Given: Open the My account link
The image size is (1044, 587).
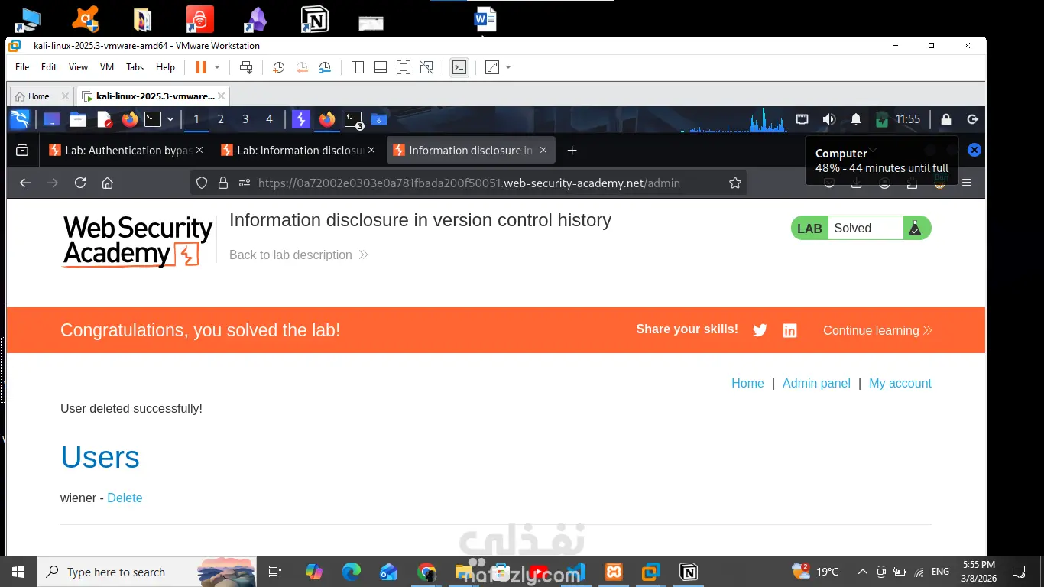Looking at the screenshot, I should click(x=900, y=384).
